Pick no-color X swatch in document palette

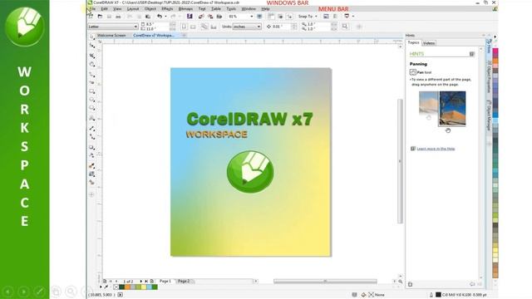(x=116, y=287)
